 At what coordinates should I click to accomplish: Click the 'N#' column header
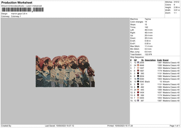[135, 60]
